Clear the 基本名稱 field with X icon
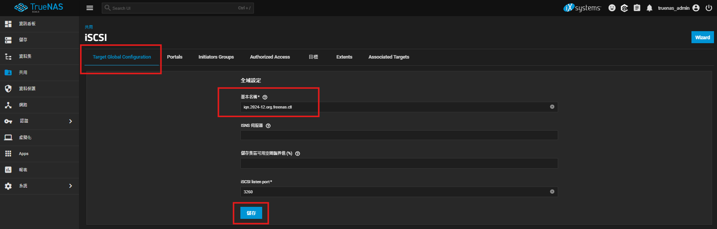Screen dimensions: 717x229 coord(552,107)
